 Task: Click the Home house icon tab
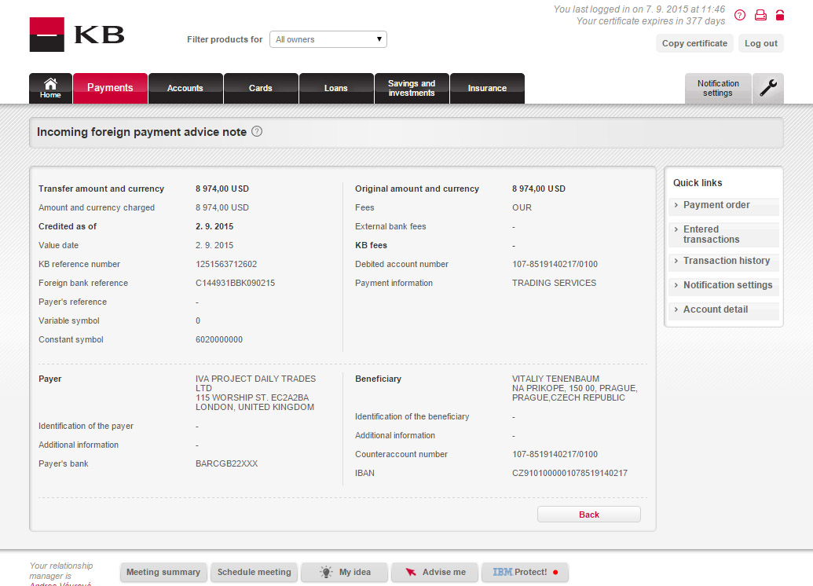click(50, 88)
